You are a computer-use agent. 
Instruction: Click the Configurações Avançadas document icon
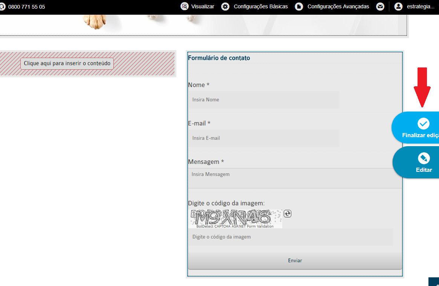[299, 6]
